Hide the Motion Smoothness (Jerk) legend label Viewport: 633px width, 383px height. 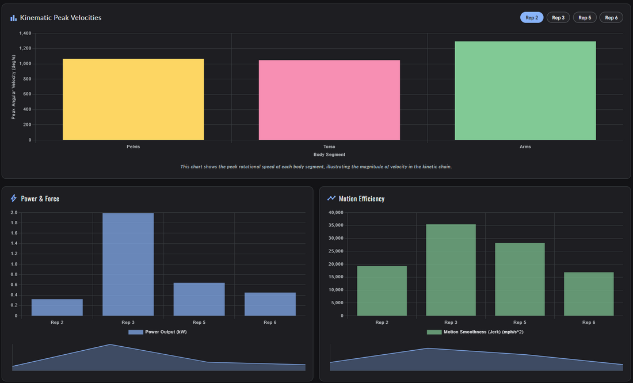pos(483,332)
